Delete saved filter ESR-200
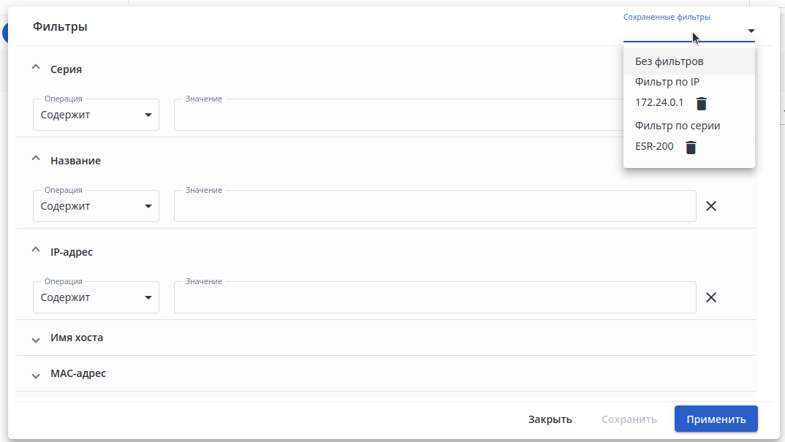785x442 pixels. [x=691, y=147]
